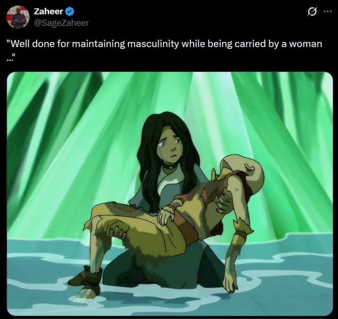Open the tweet's attached cartoon image
The image size is (338, 319).
pyautogui.click(x=170, y=193)
